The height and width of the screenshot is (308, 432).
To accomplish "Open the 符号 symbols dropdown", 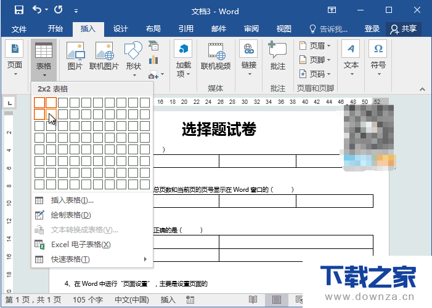I will click(x=378, y=58).
